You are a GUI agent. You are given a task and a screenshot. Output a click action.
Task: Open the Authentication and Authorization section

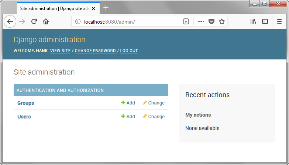[x=60, y=90]
